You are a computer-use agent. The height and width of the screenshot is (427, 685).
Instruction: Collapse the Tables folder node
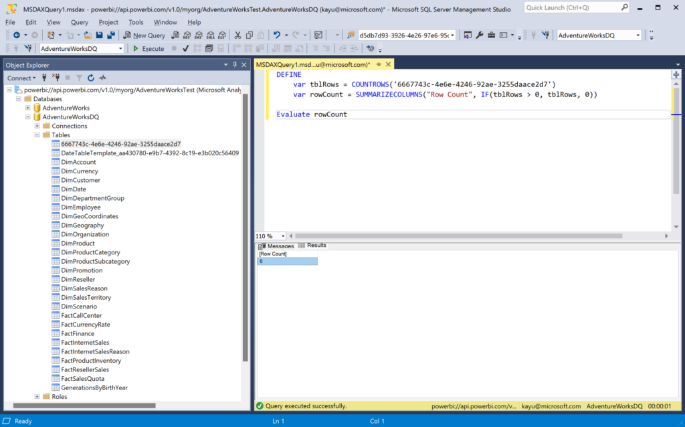37,135
